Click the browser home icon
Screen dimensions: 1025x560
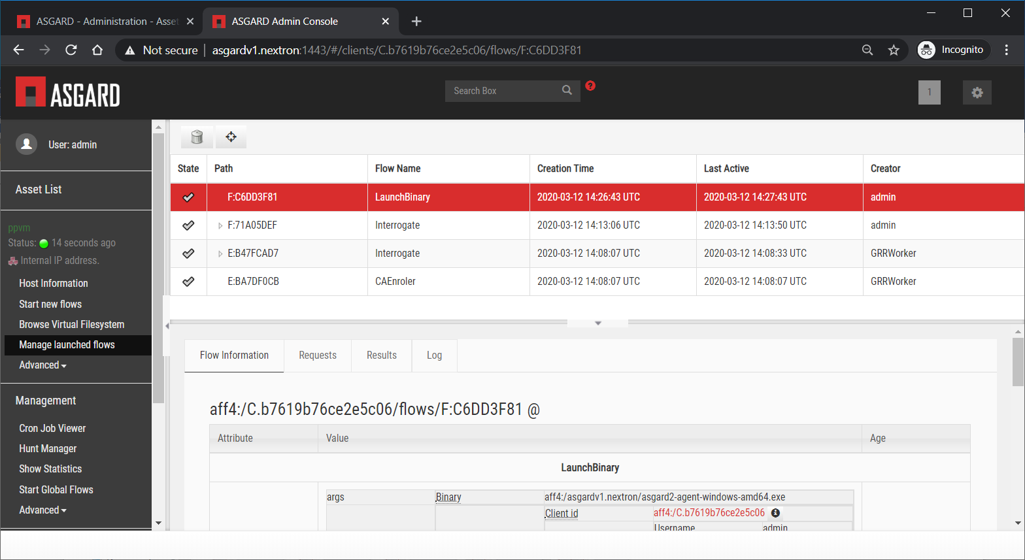pos(97,50)
